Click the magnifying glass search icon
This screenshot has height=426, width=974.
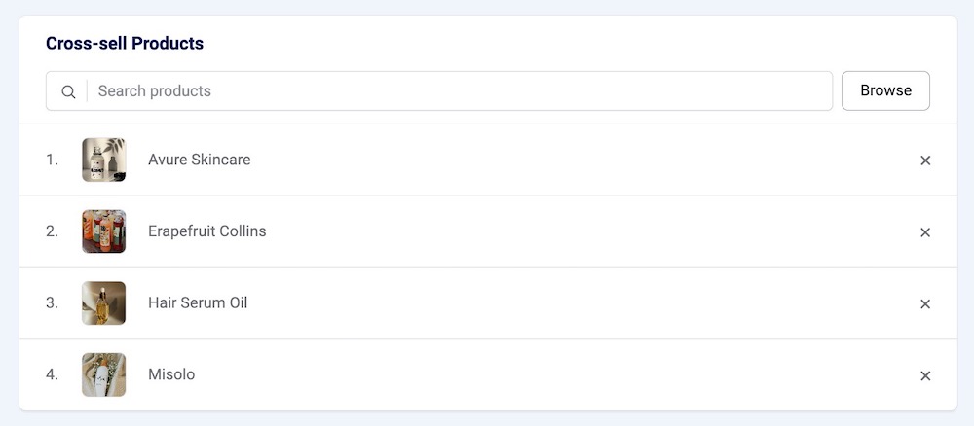[x=68, y=91]
